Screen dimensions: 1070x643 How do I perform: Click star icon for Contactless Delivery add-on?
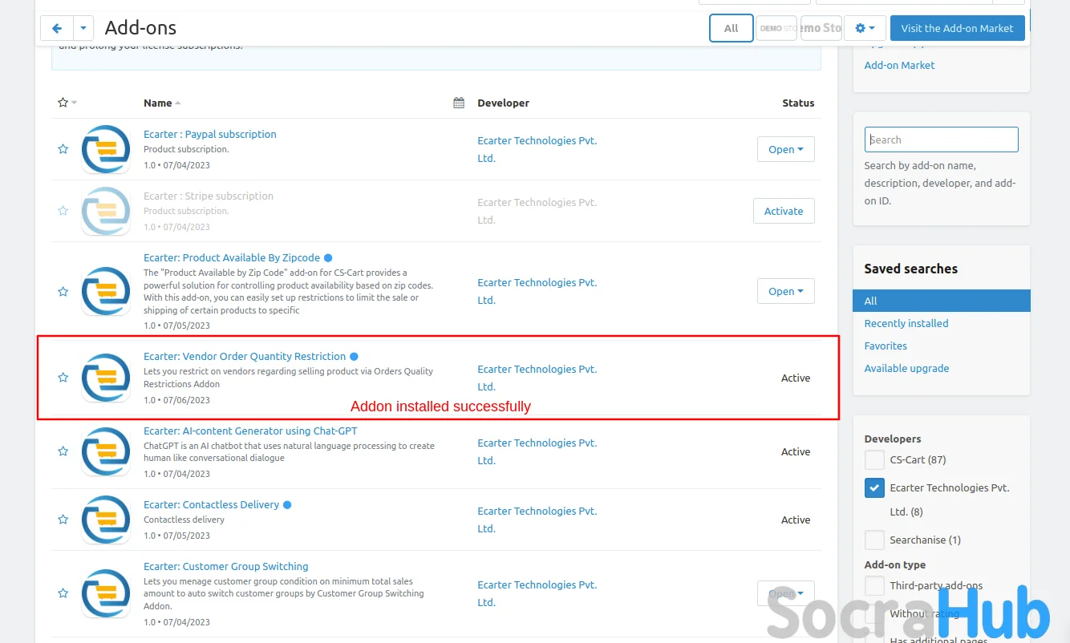tap(63, 520)
